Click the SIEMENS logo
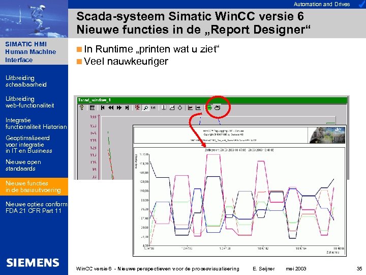This screenshot has width=366, height=275. tap(33, 263)
